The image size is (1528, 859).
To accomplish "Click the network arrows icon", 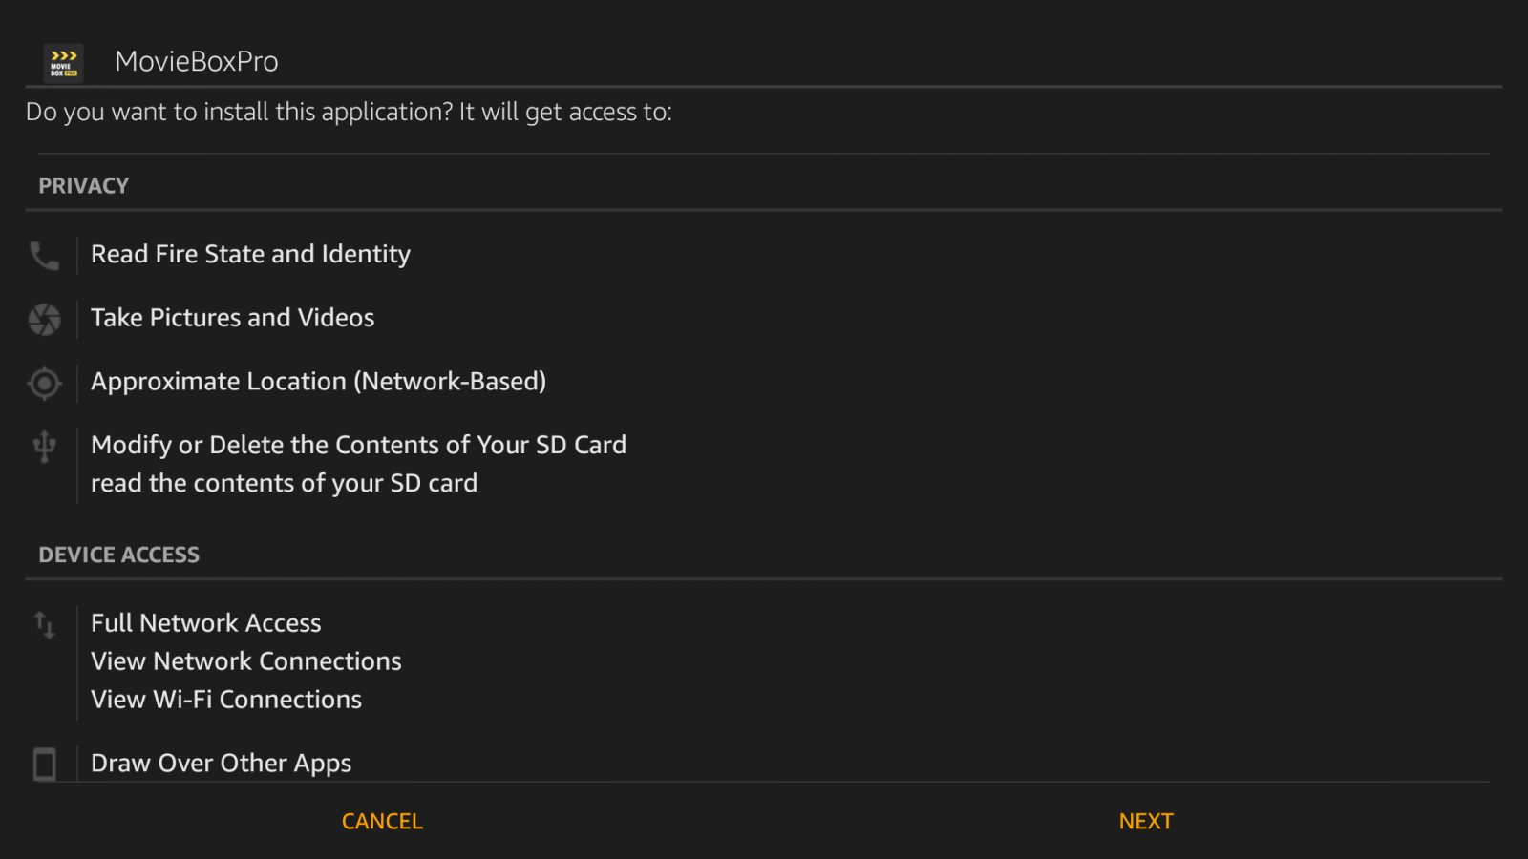I will click(44, 625).
